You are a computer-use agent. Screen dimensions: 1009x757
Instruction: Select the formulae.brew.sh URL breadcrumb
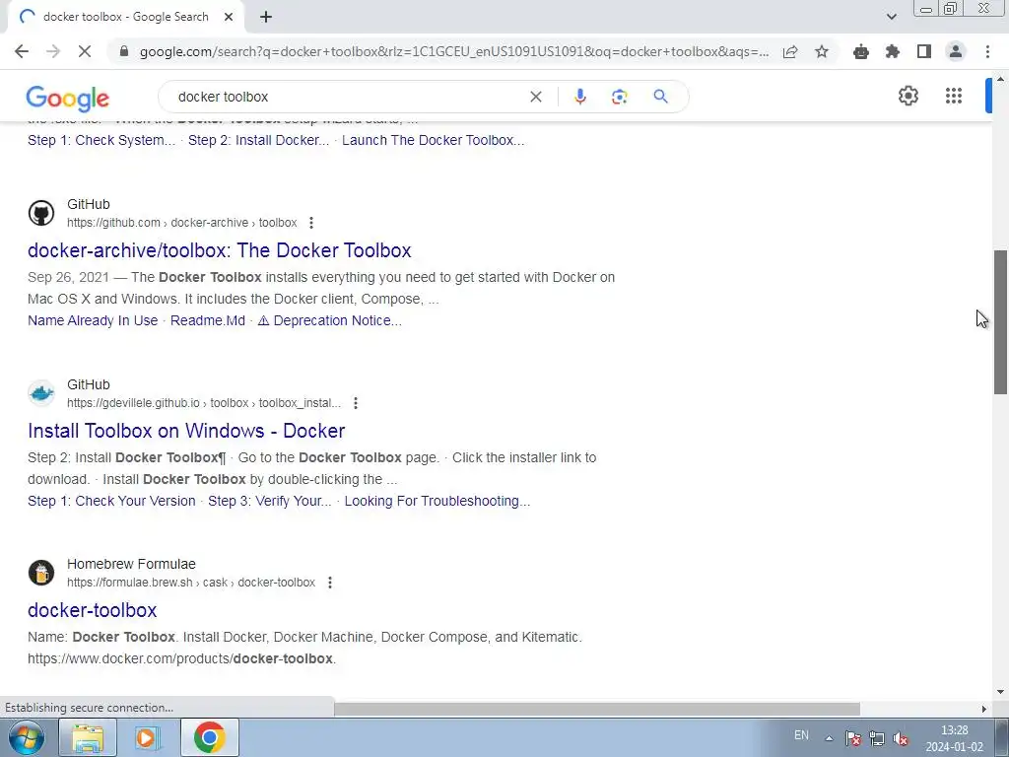(191, 583)
